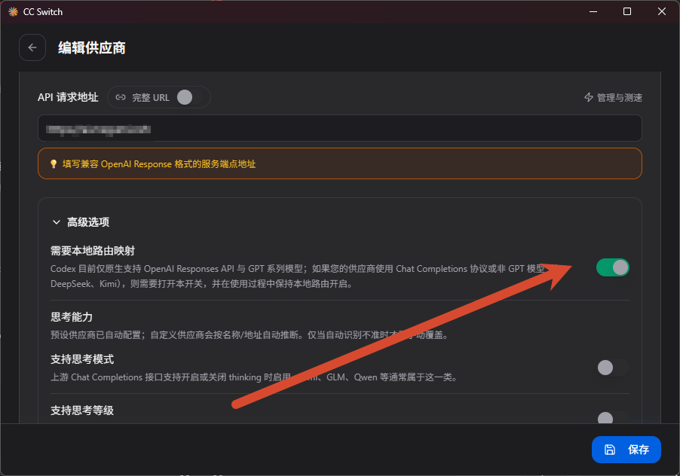The width and height of the screenshot is (680, 476).
Task: Collapse the 高级选项 section chevron
Action: [x=57, y=222]
